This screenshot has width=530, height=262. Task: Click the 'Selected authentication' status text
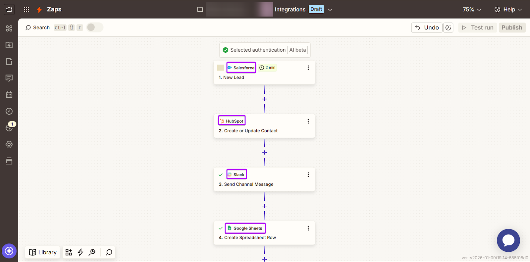pyautogui.click(x=258, y=50)
